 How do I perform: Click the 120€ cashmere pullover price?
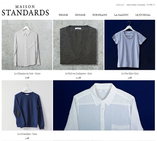tap(78, 78)
